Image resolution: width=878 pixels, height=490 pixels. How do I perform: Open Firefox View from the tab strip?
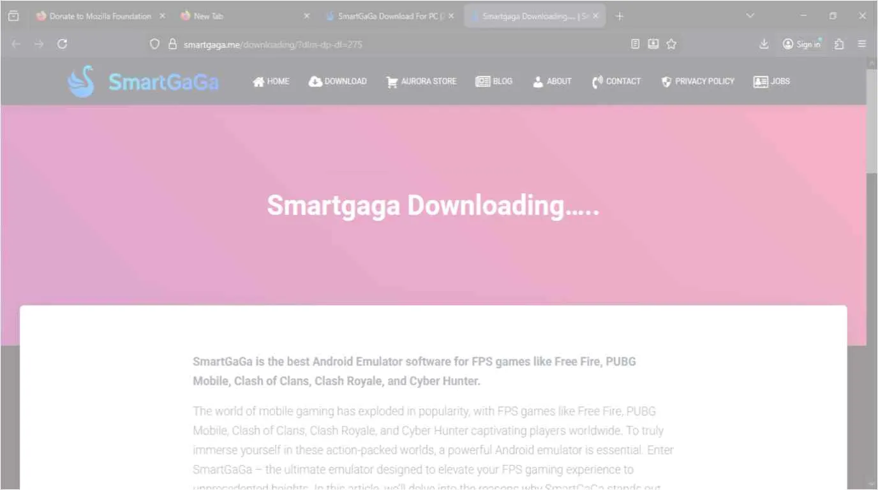tap(13, 17)
